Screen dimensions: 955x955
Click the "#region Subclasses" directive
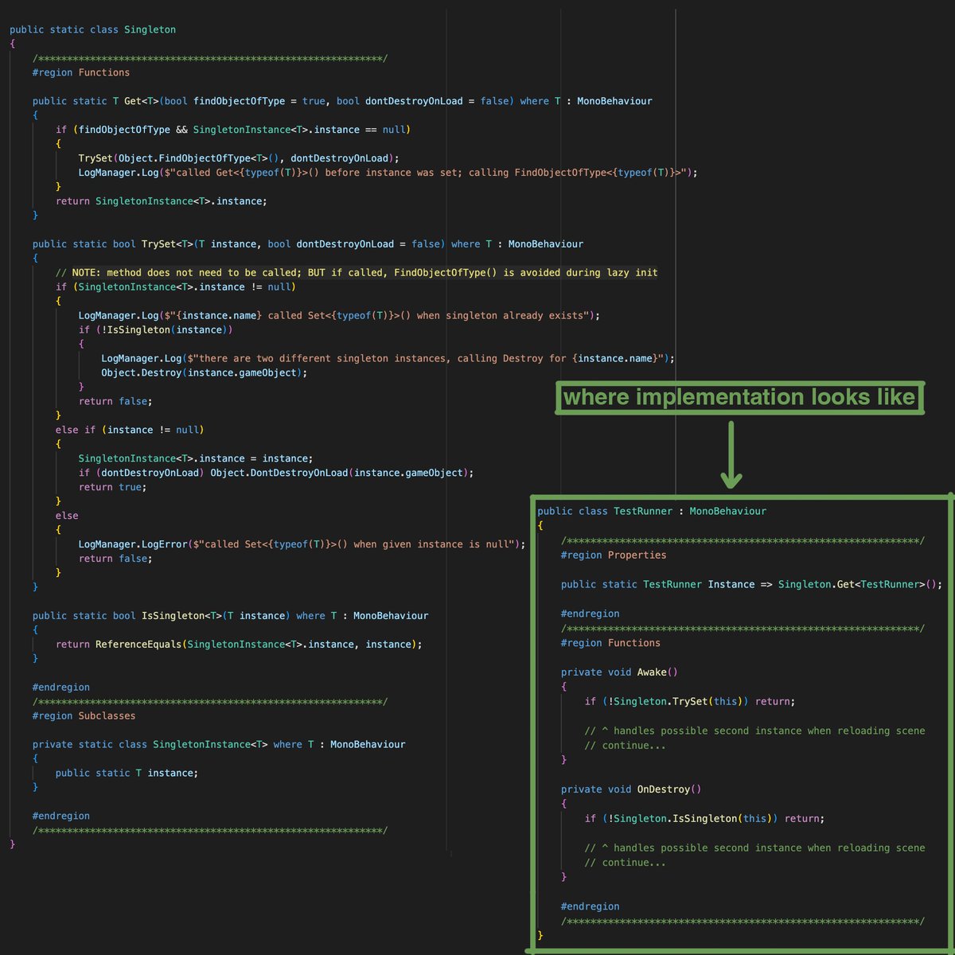[84, 717]
